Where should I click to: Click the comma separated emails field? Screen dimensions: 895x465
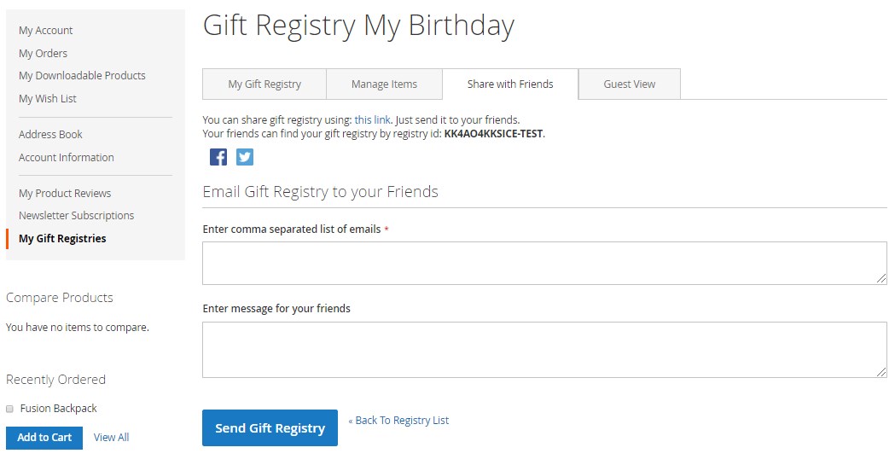pos(544,263)
